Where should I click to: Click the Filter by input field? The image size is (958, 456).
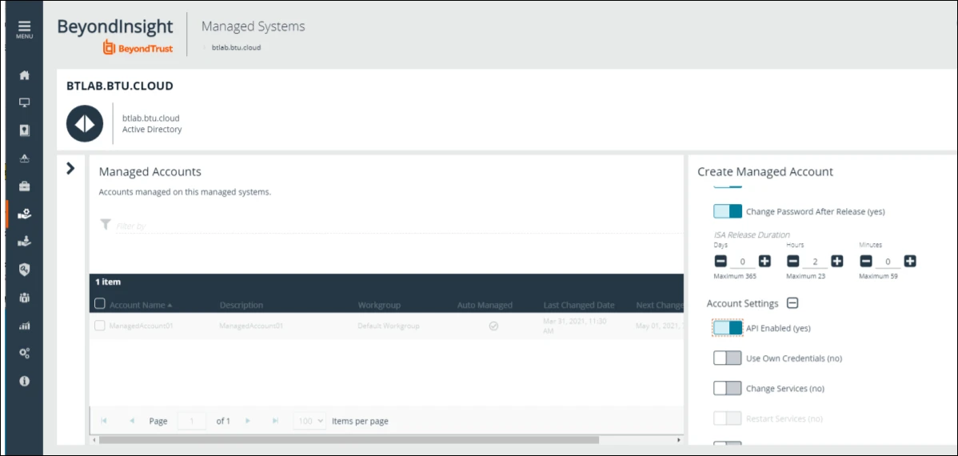click(x=399, y=226)
